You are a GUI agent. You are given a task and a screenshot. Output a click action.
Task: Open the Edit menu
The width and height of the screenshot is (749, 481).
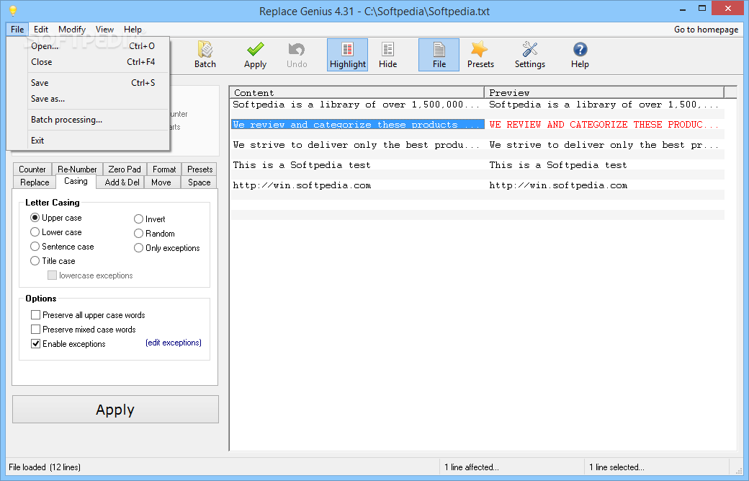coord(40,29)
